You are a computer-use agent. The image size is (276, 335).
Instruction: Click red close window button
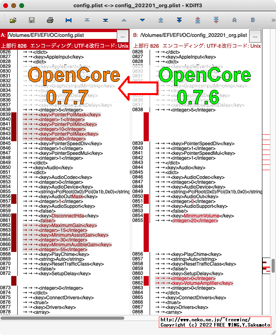click(6, 6)
